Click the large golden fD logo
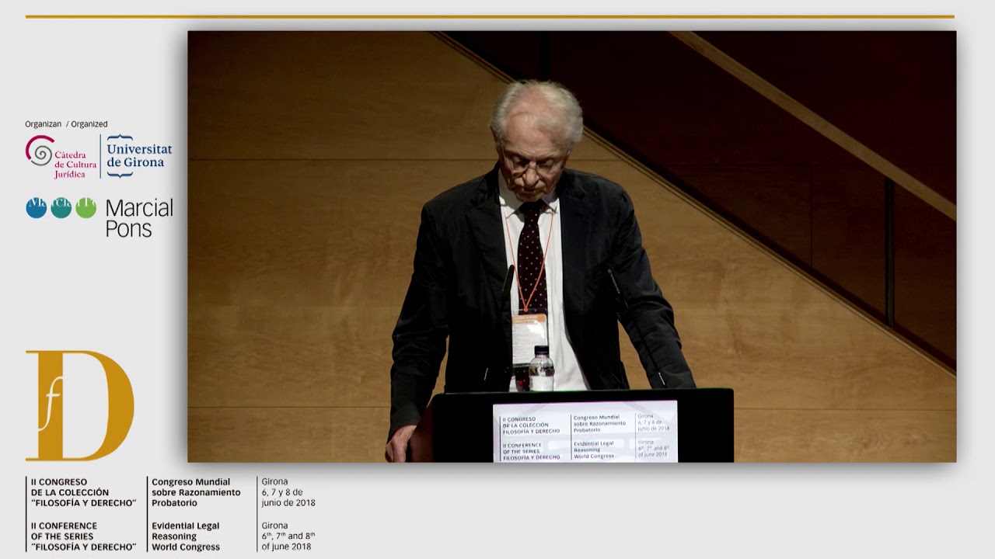Viewport: 995px width, 559px height. point(79,405)
